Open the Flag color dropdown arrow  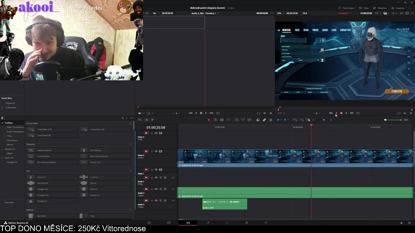coord(281,120)
